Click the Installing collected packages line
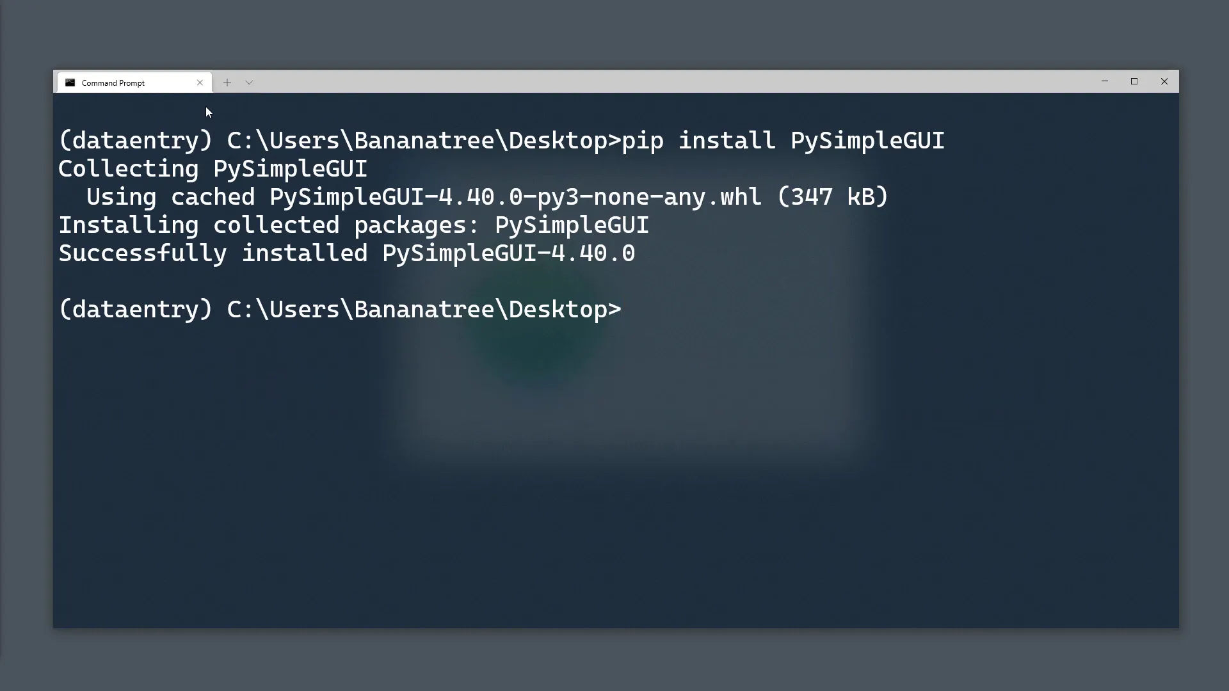This screenshot has height=691, width=1229. coord(352,225)
